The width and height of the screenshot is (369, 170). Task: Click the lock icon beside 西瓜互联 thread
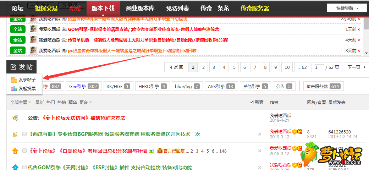click(x=15, y=135)
